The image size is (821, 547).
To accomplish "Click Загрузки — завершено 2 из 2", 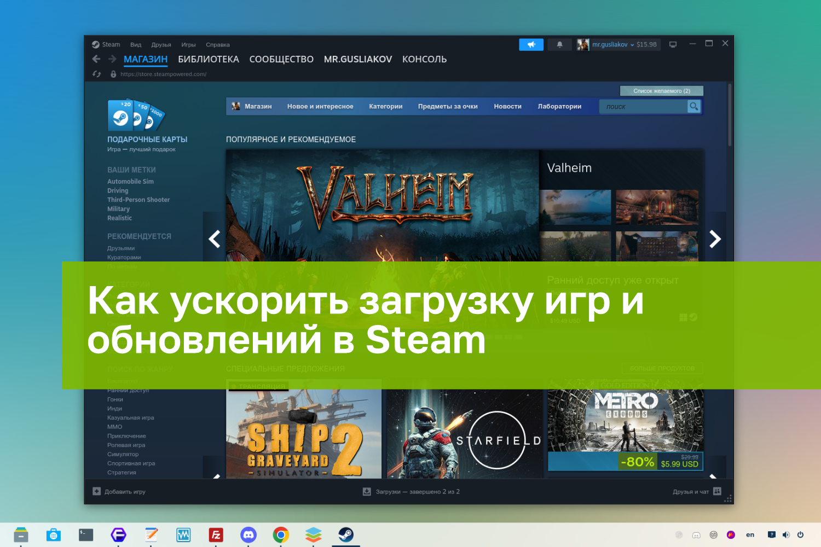I will point(418,492).
